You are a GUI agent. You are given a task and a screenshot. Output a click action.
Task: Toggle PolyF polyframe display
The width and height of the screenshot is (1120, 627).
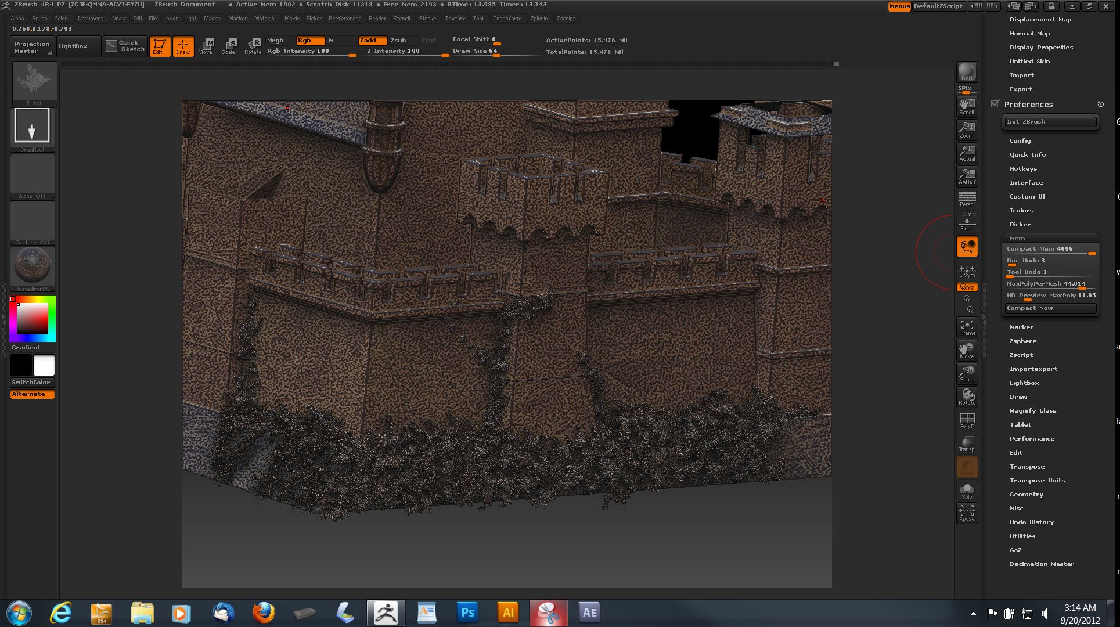[x=967, y=420]
